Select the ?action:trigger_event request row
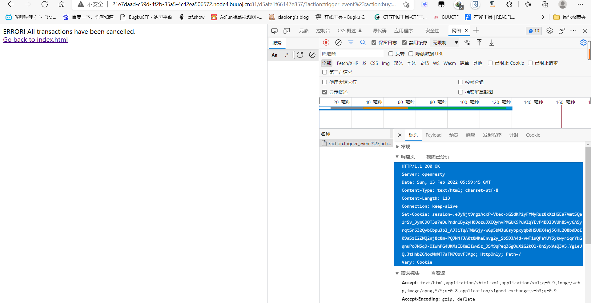The width and height of the screenshot is (591, 303). 356,144
